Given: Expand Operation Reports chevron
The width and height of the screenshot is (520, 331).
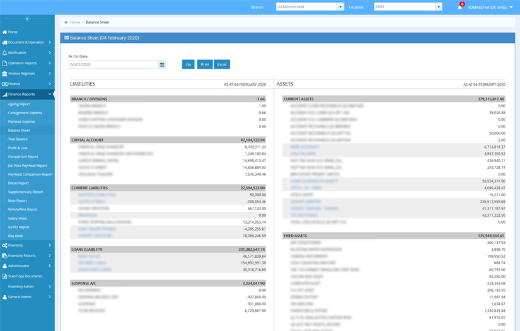Looking at the screenshot, I should [x=50, y=63].
